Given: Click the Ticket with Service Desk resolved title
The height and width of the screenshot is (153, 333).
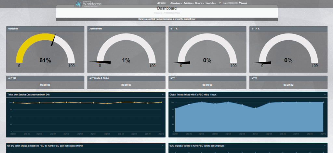Looking at the screenshot, I should 29,95.
